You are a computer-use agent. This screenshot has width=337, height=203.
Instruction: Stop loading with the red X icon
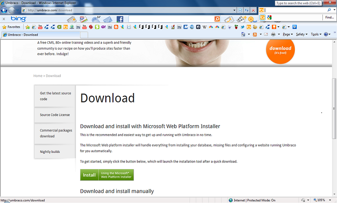pyautogui.click(x=253, y=10)
